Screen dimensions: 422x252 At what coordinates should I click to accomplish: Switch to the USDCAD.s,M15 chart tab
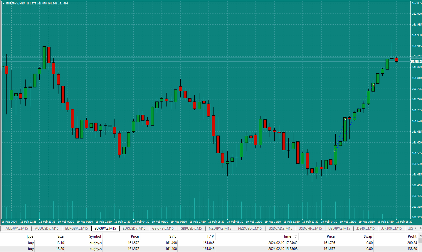pyautogui.click(x=280, y=229)
